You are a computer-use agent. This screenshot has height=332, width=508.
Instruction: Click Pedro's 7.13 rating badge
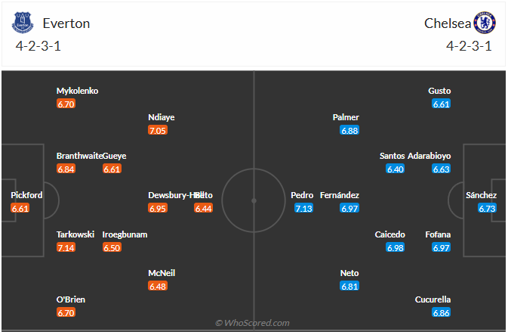(303, 208)
